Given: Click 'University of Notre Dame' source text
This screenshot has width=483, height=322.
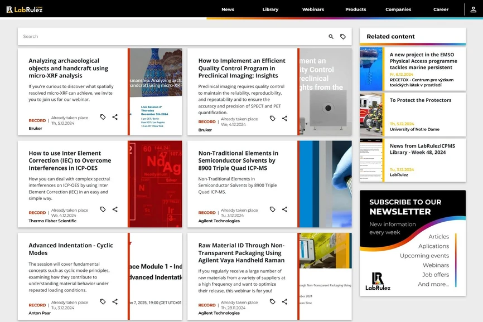Looking at the screenshot, I should click(414, 129).
